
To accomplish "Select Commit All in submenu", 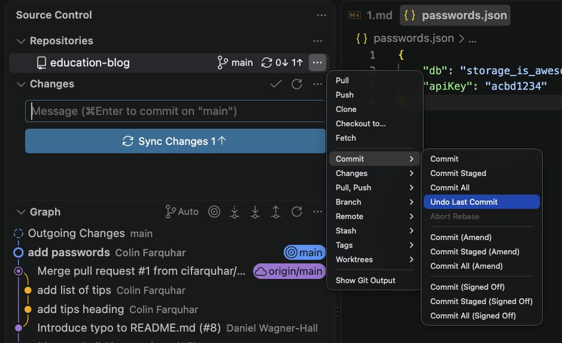I will 481,187.
